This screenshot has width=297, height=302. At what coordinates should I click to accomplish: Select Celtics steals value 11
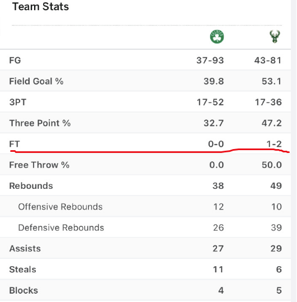pyautogui.click(x=218, y=270)
